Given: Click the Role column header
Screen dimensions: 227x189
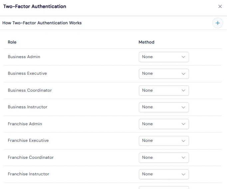Looking at the screenshot, I should coord(12,42).
